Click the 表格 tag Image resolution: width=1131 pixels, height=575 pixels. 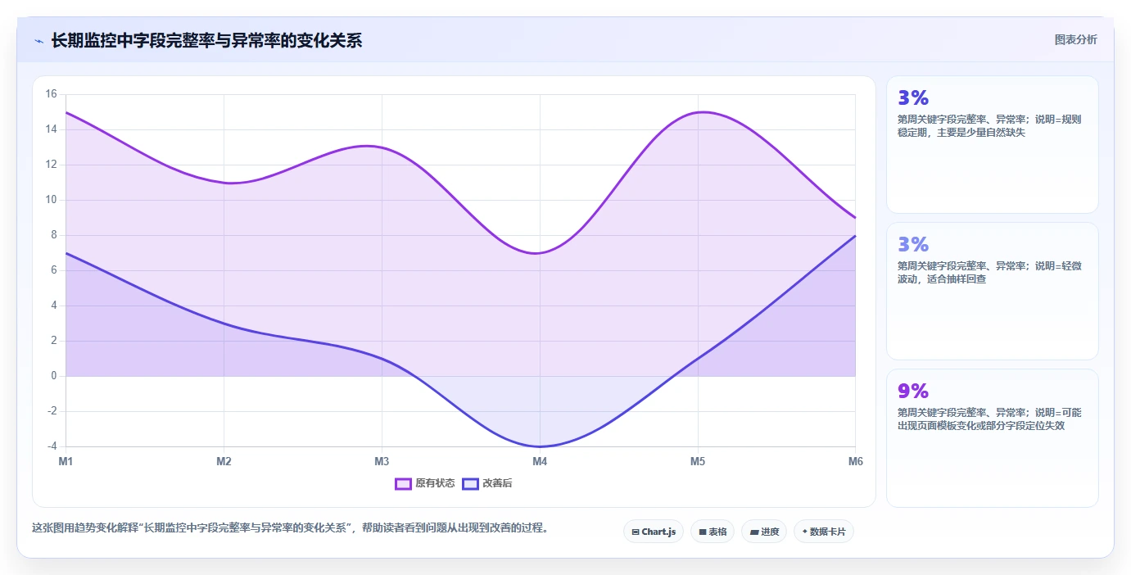tap(713, 532)
